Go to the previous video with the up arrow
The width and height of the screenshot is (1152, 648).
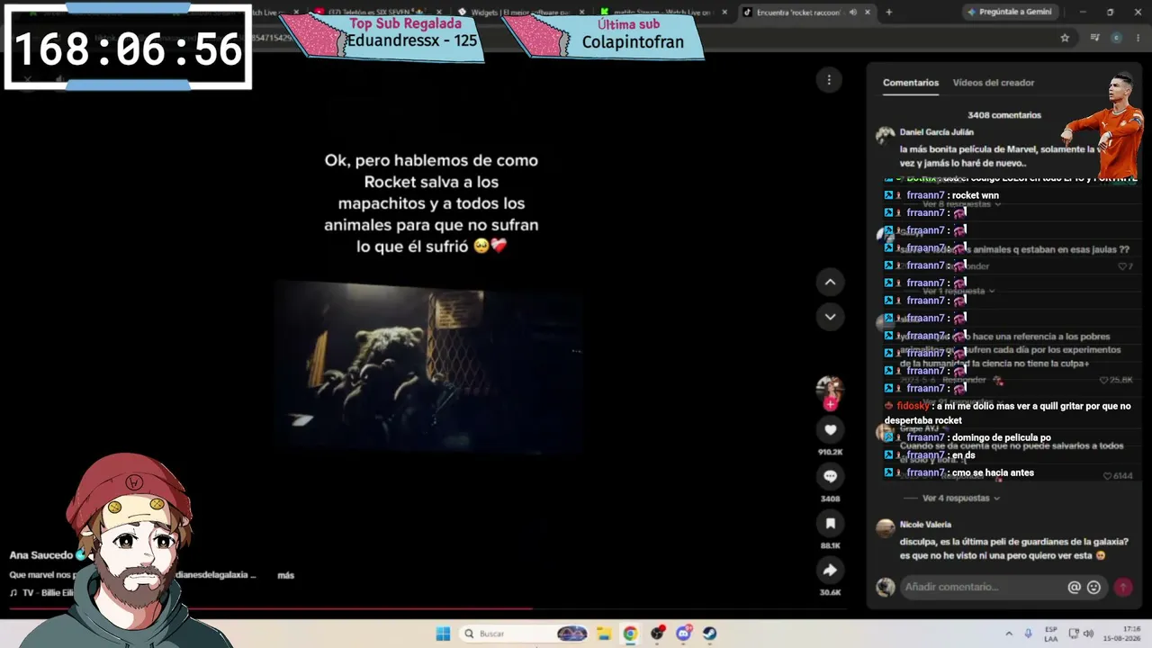tap(830, 282)
